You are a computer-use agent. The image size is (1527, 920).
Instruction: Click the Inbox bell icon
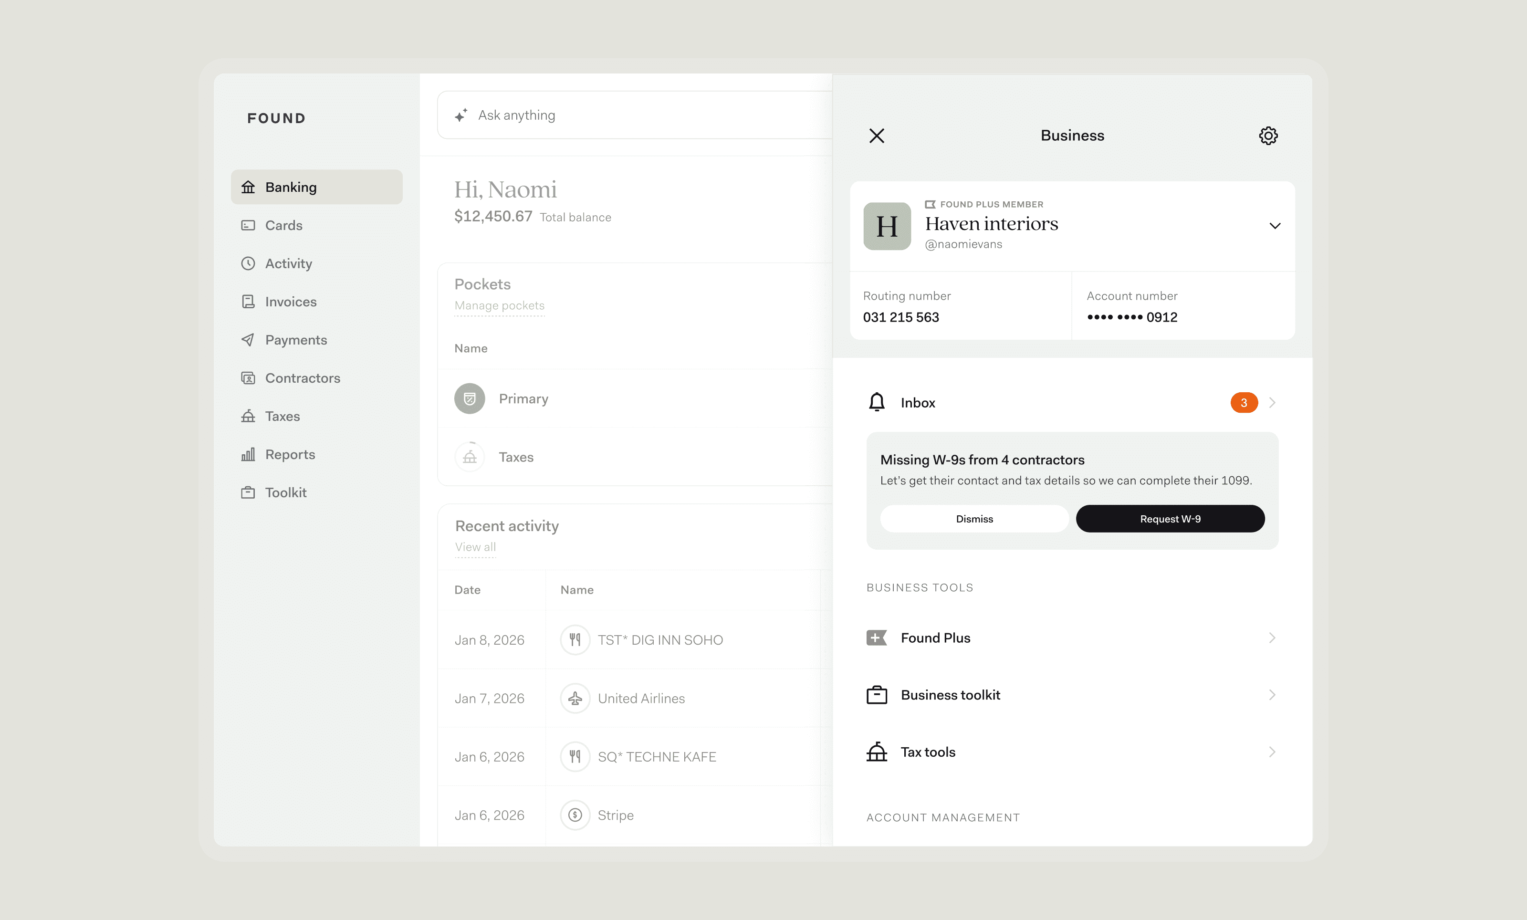pos(876,402)
